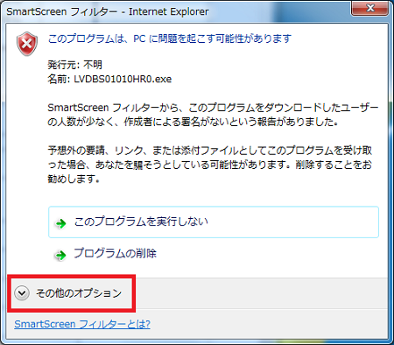Image resolution: width=394 pixels, height=345 pixels.
Task: Close the SmartScreen filter dialog
Action: (x=370, y=8)
